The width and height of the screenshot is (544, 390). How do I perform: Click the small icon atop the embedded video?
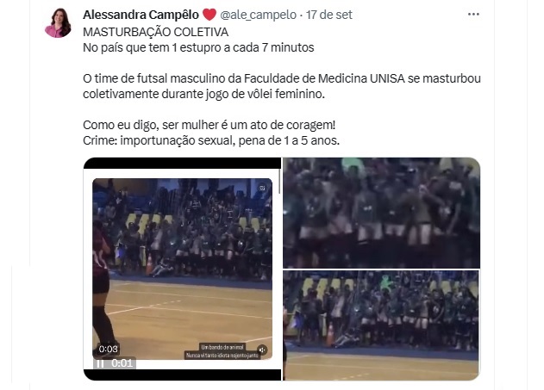(x=262, y=188)
